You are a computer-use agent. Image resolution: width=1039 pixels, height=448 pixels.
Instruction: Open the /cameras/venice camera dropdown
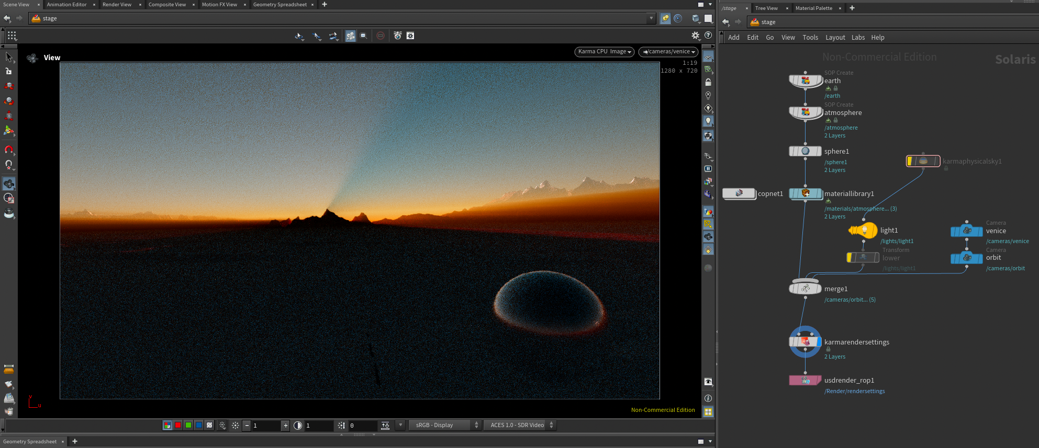(x=668, y=52)
